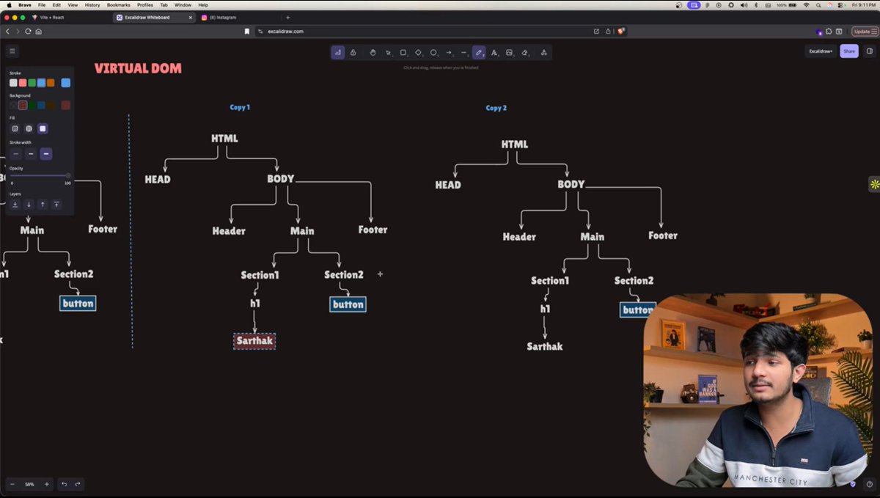Select the Text tool

(x=495, y=52)
